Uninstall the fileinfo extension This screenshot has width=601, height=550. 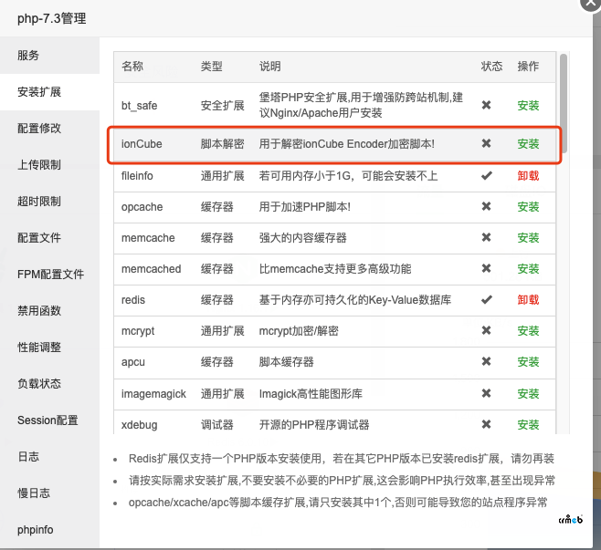point(528,176)
